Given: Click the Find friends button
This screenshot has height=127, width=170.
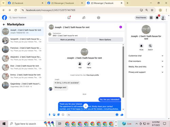Looking at the screenshot, I should click(141, 18).
